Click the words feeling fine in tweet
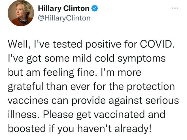 coord(69,73)
